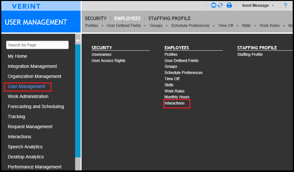Click the printer icon
Viewport: 294px width, 172px height.
coord(229,5)
